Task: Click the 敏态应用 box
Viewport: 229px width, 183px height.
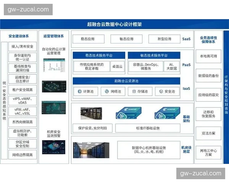Action: pos(126,39)
